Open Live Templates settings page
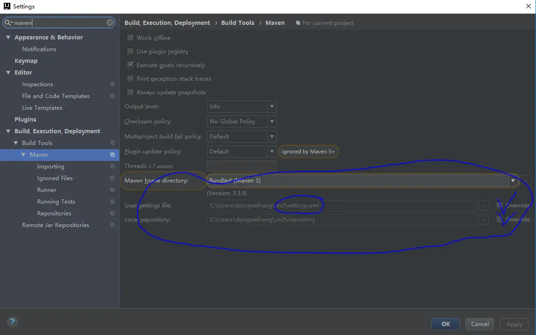Viewport: 536px width, 335px height. [x=42, y=108]
